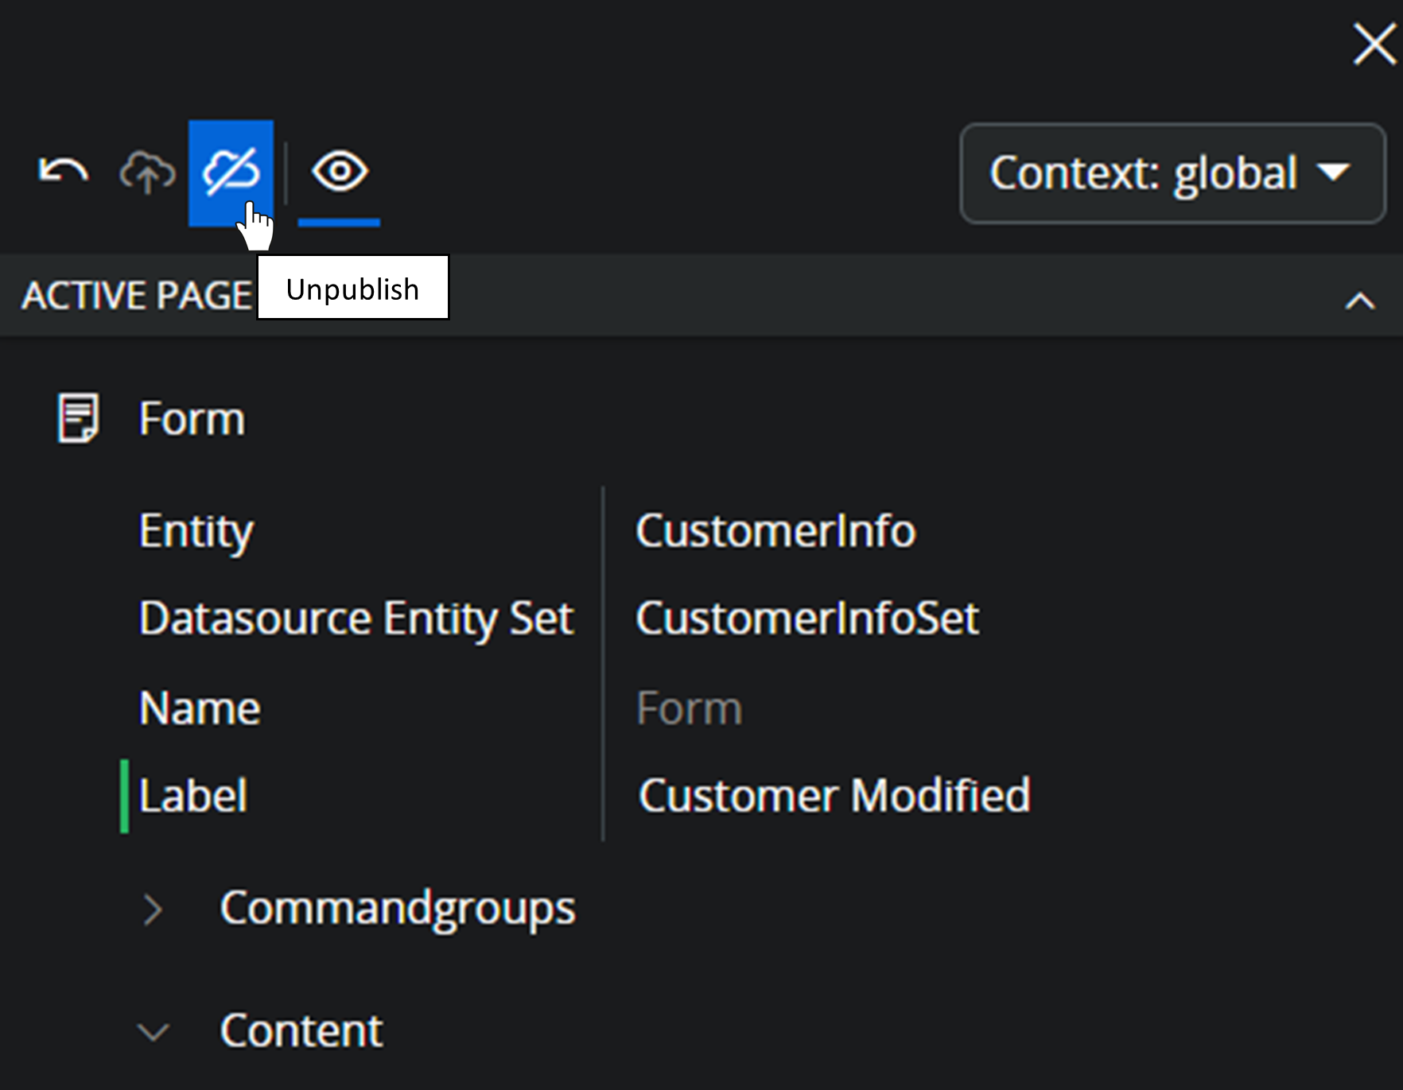Select the Entity property name

coord(196,531)
